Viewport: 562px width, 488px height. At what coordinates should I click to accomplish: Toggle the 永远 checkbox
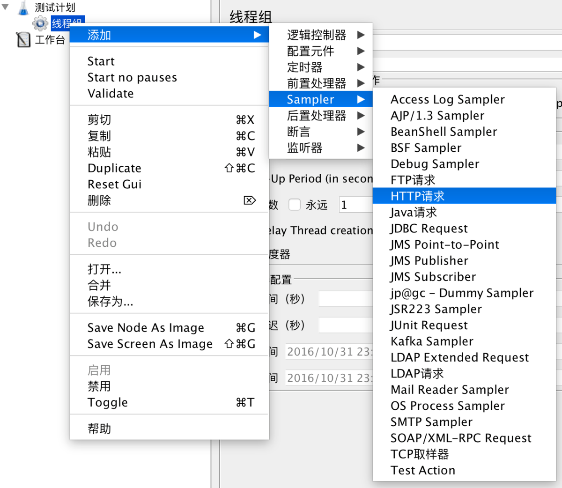point(295,205)
